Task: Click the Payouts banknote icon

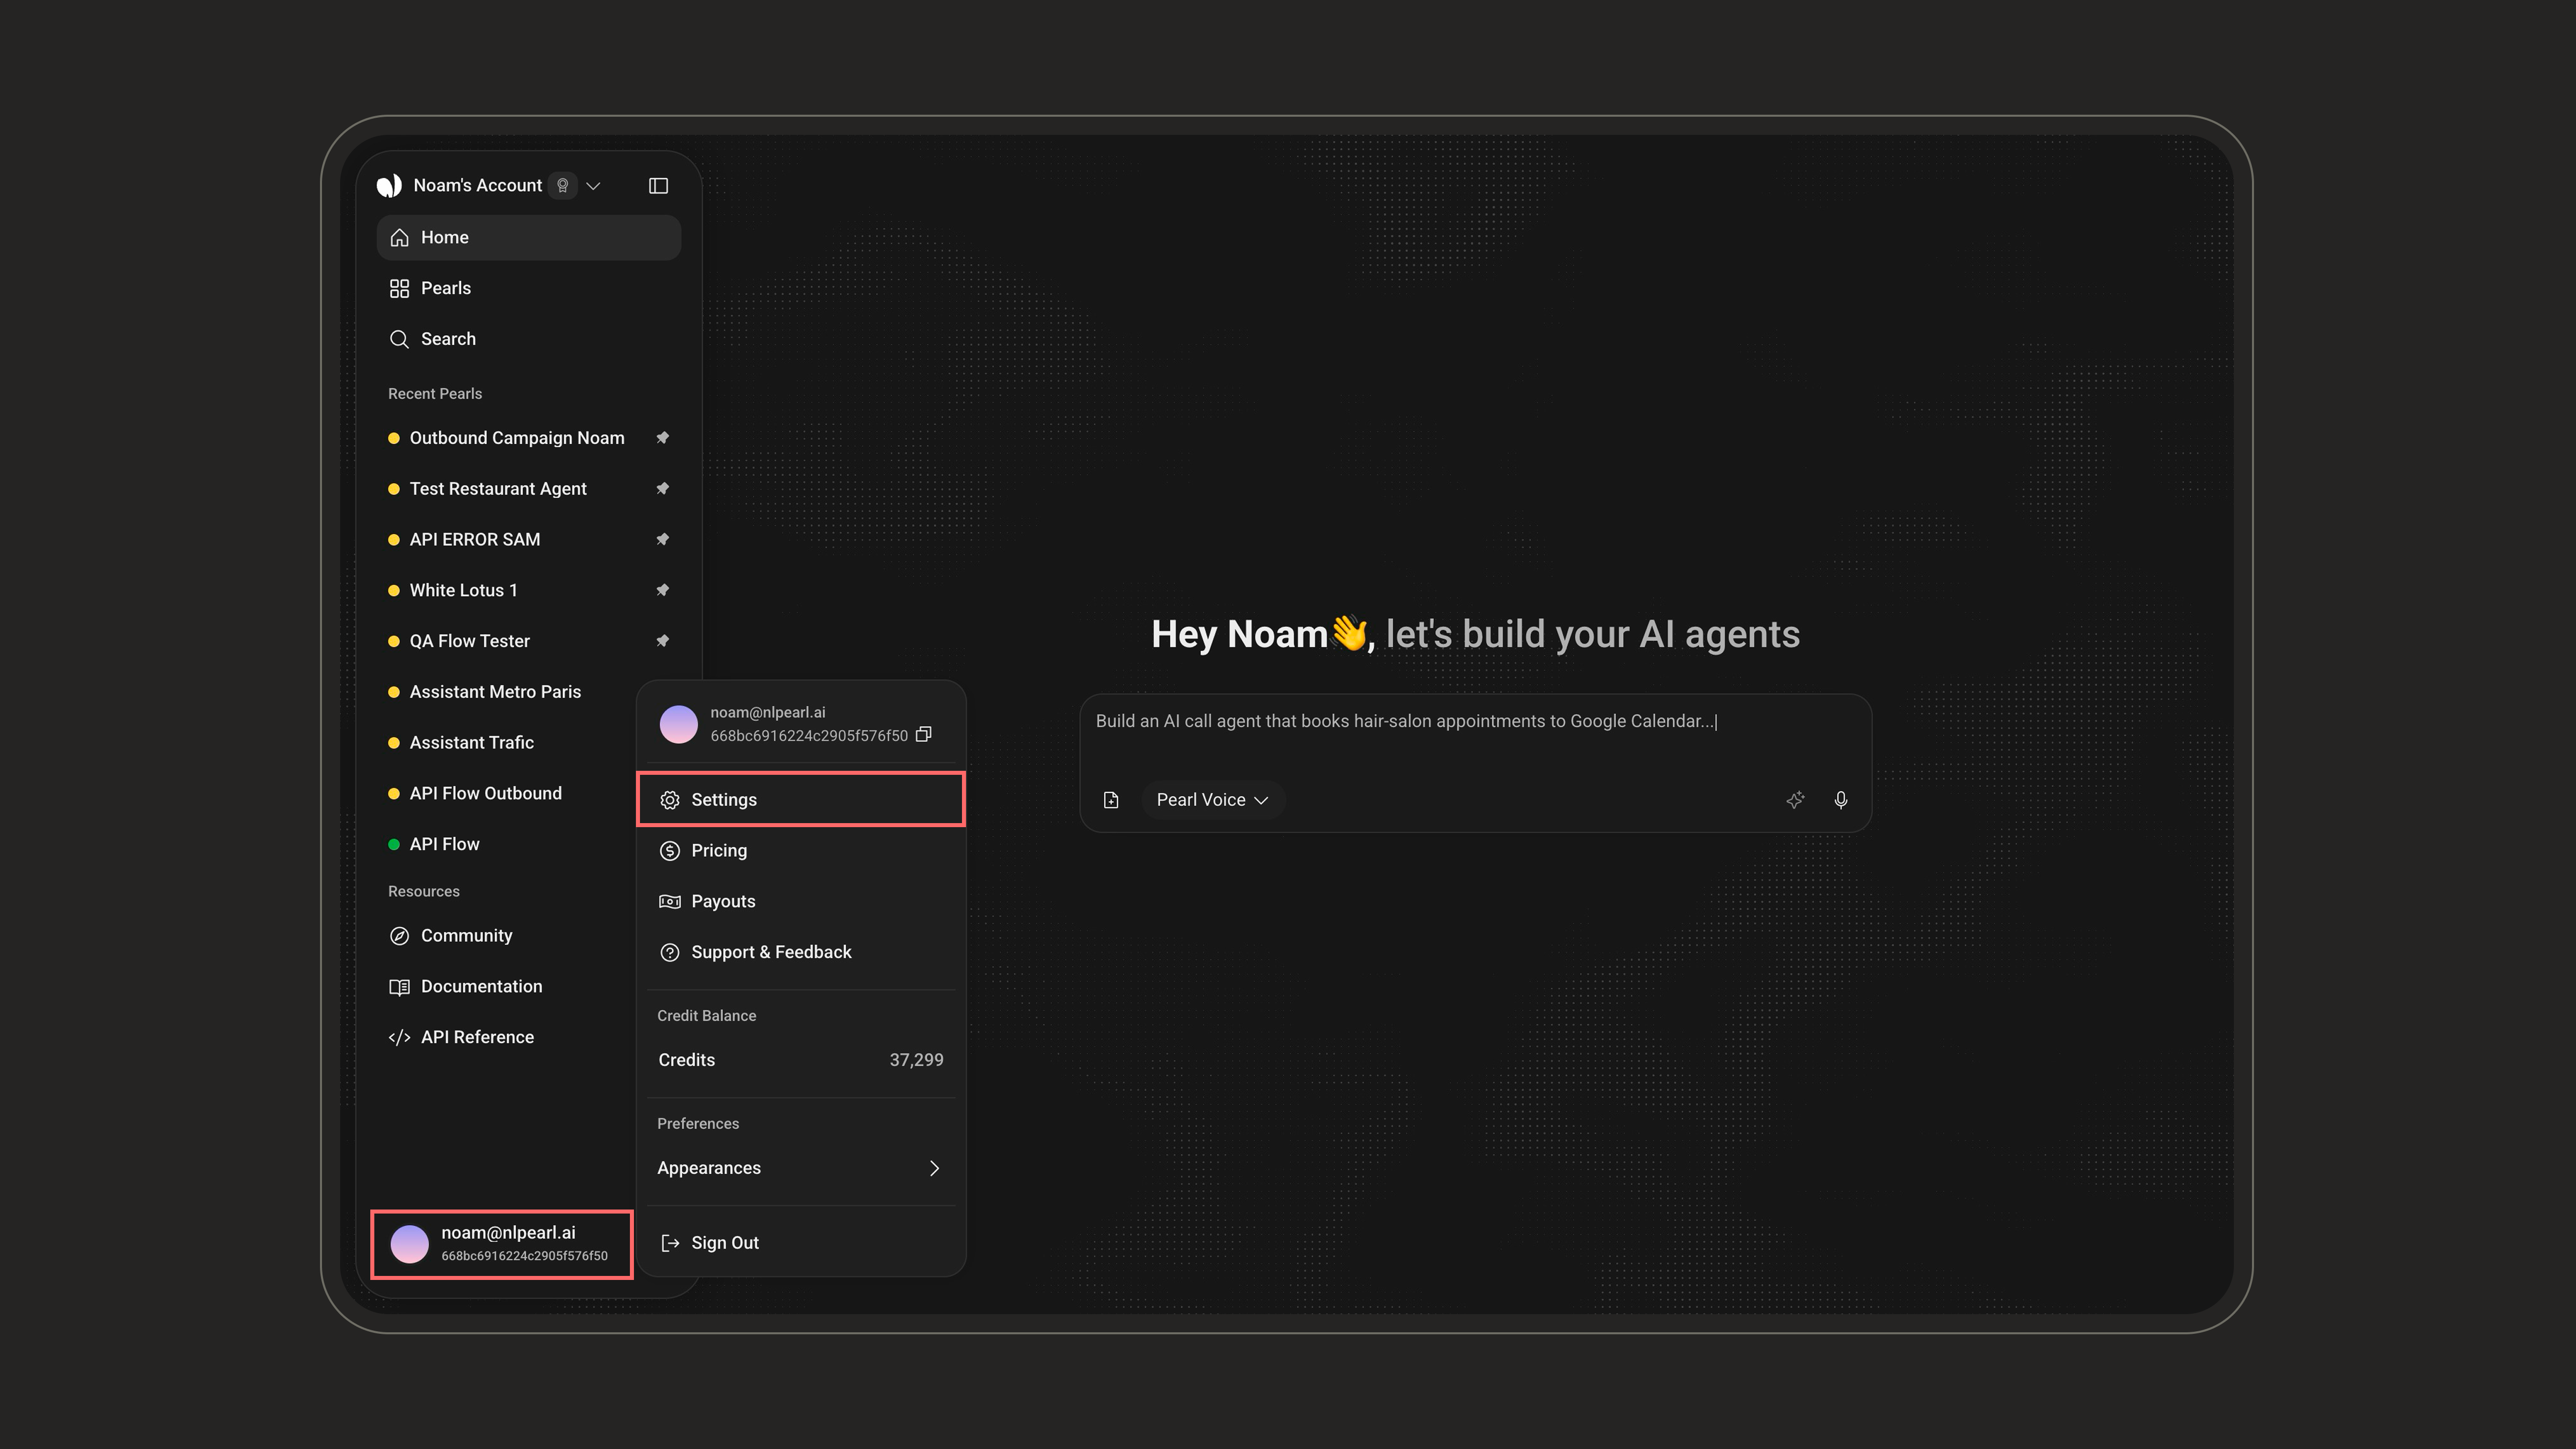Action: [x=669, y=902]
